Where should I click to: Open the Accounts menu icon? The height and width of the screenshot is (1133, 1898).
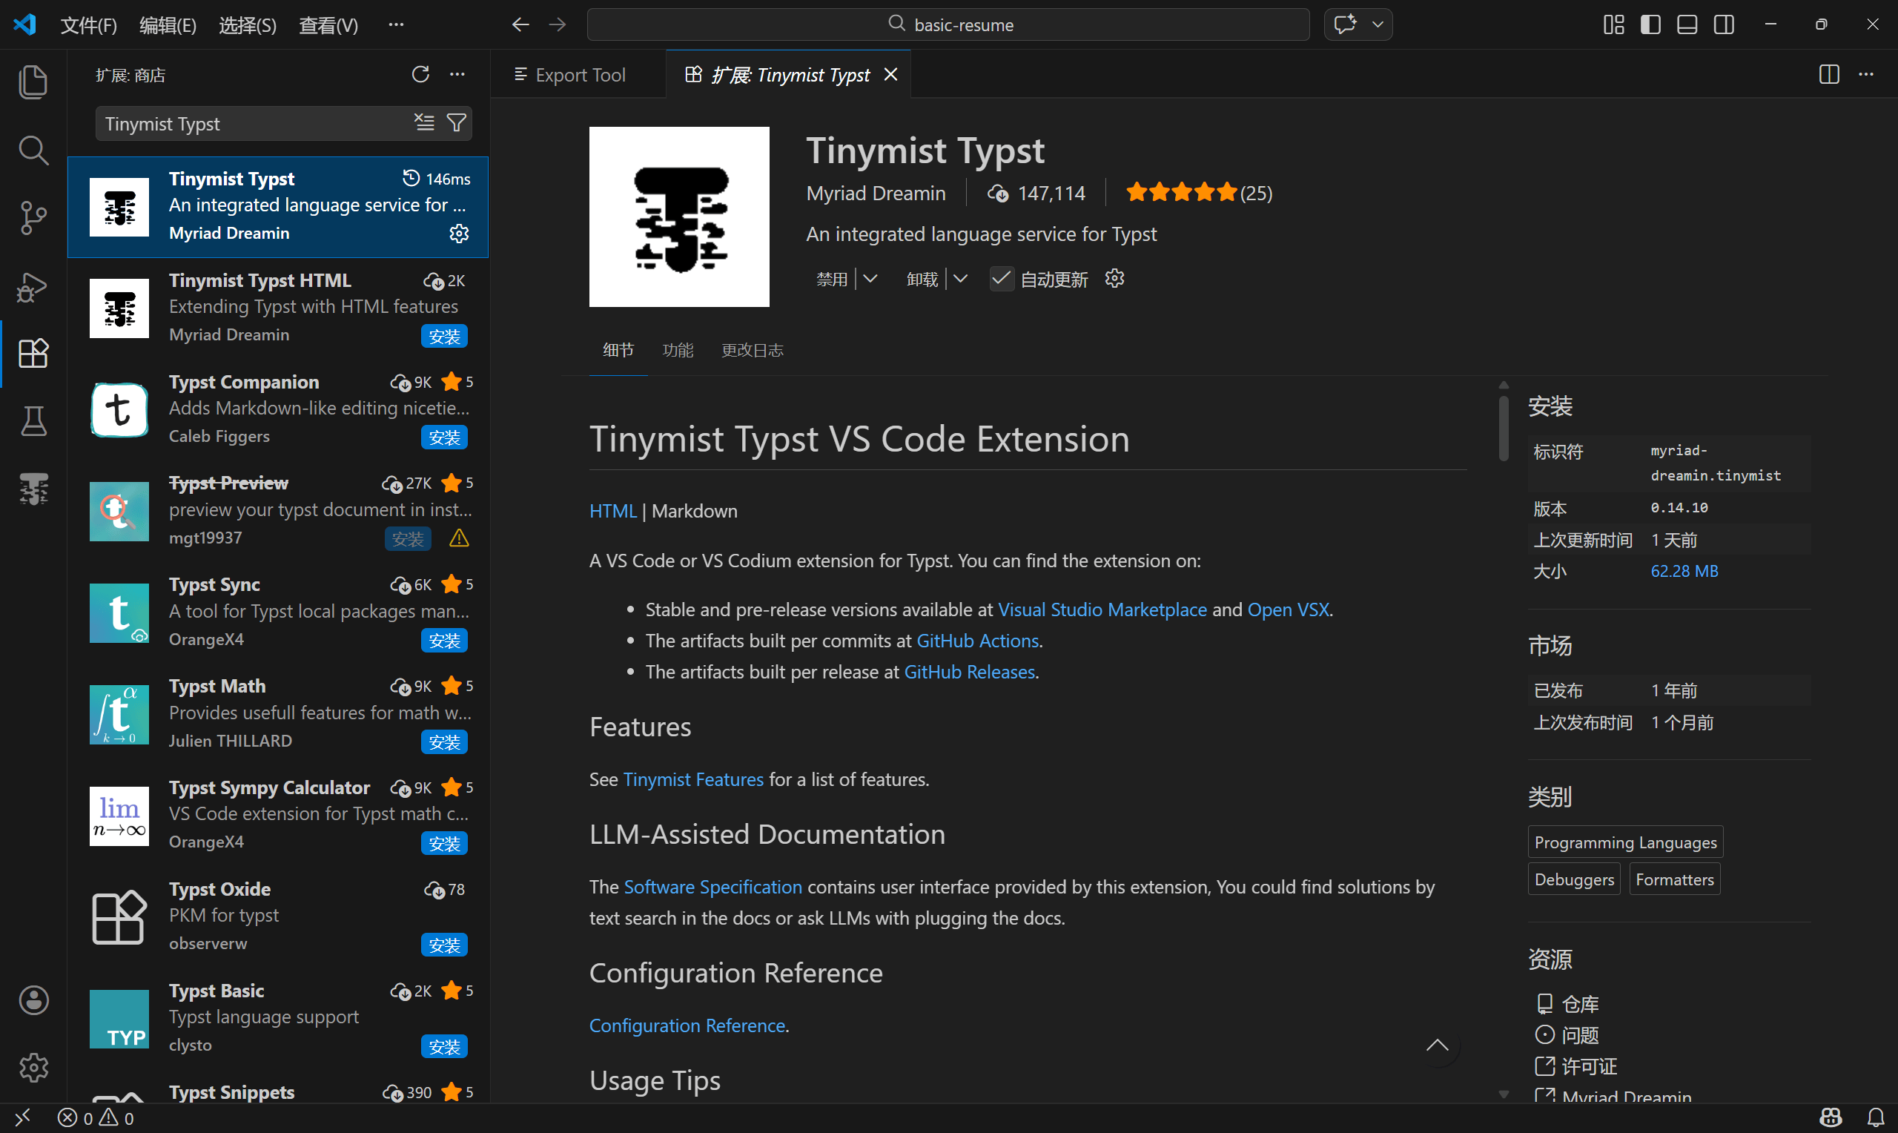(33, 1000)
